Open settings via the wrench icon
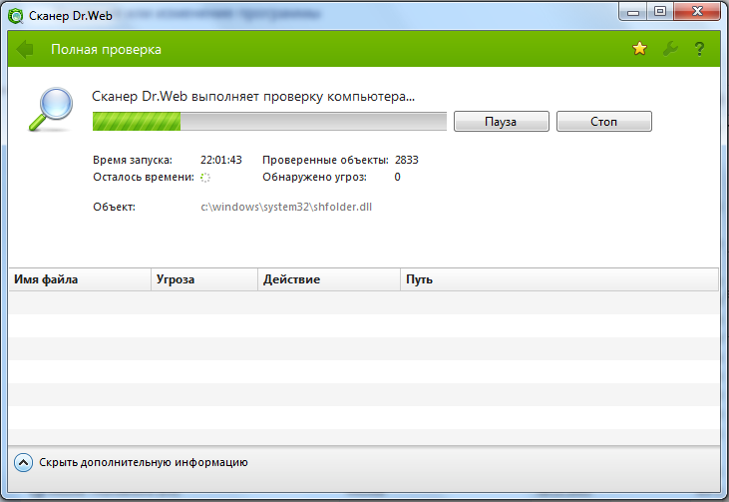The image size is (729, 502). coord(669,50)
